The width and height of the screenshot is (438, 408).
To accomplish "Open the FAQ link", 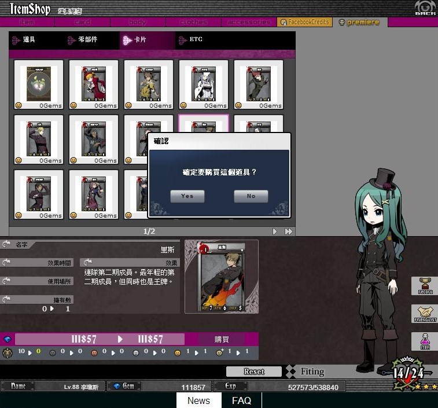I will coord(241,400).
